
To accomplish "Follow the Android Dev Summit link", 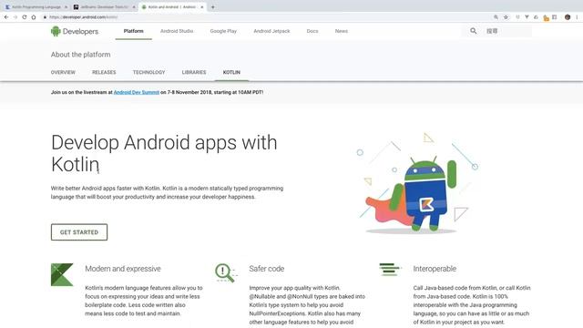I will point(137,92).
